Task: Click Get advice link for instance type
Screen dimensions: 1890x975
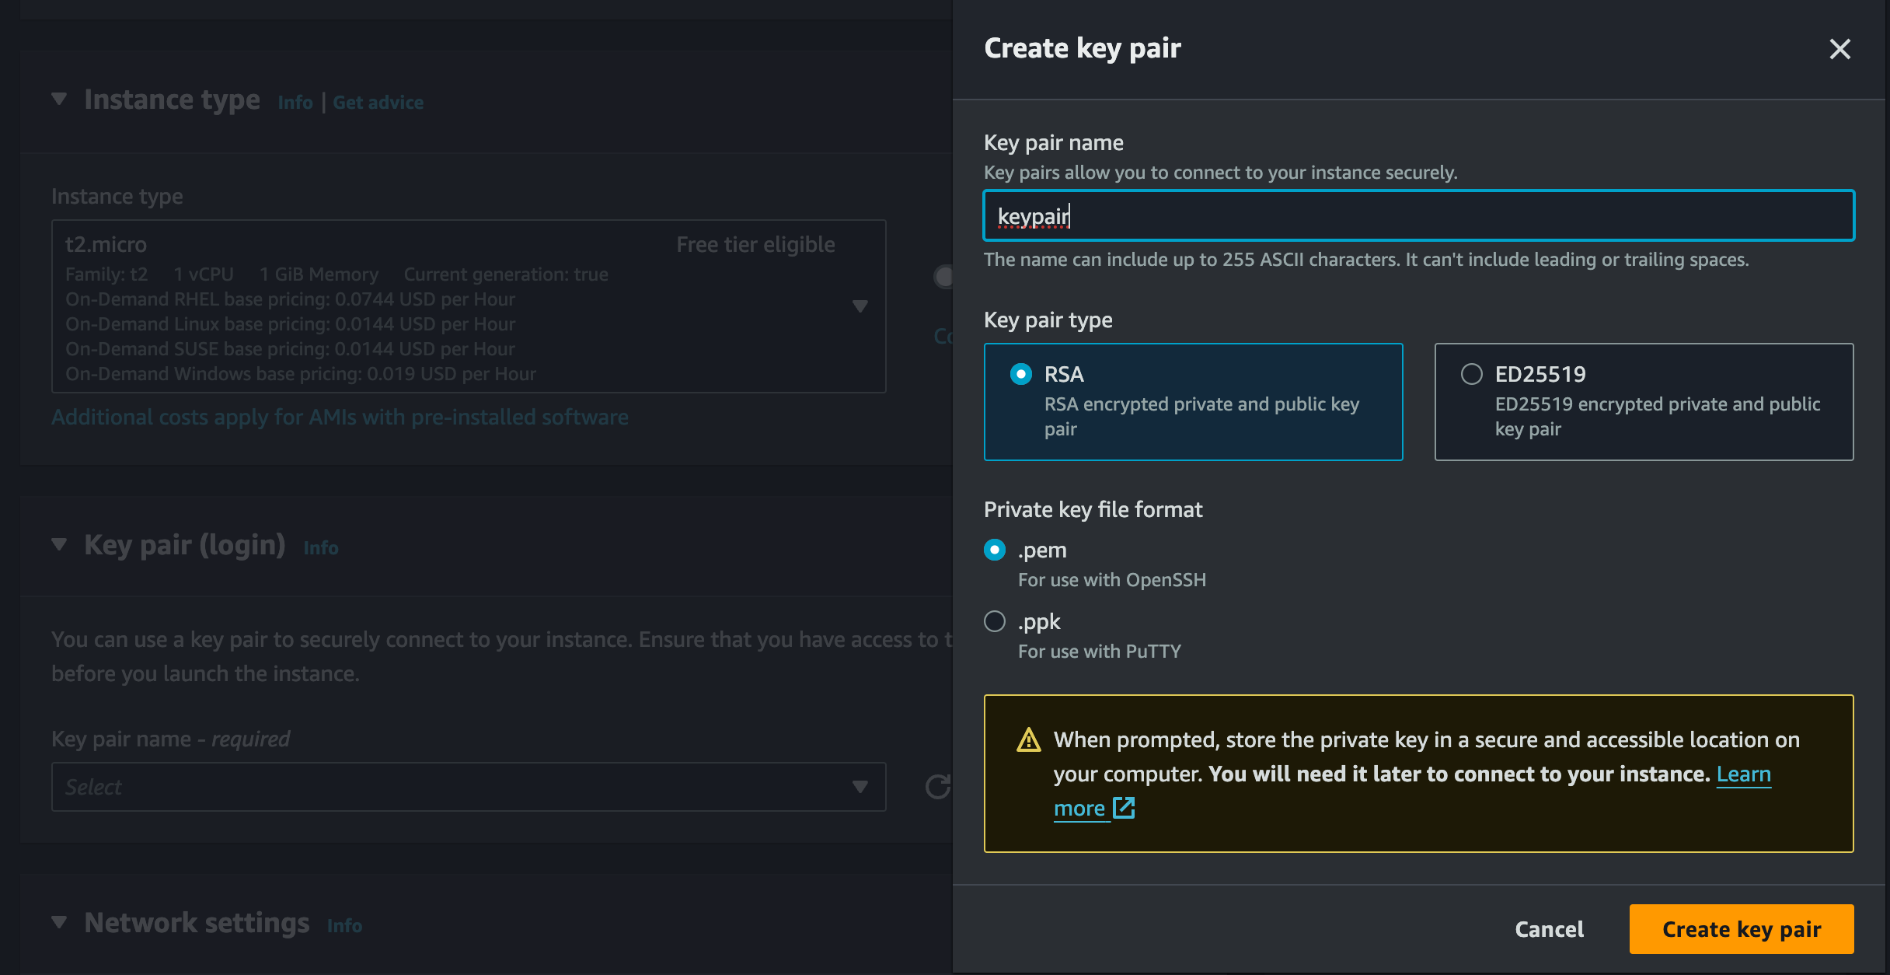Action: point(378,102)
